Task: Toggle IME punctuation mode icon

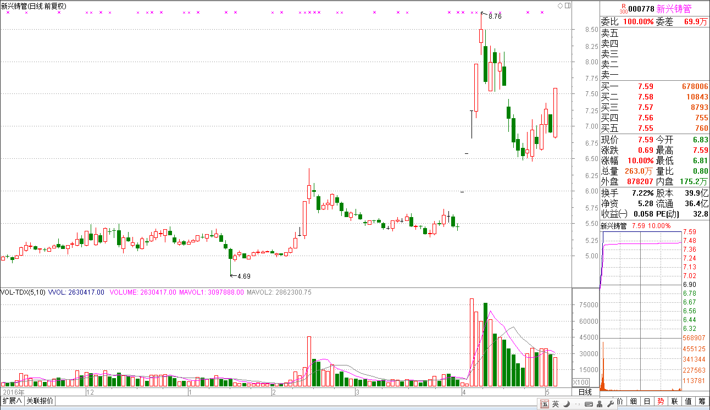Action: click(x=576, y=405)
